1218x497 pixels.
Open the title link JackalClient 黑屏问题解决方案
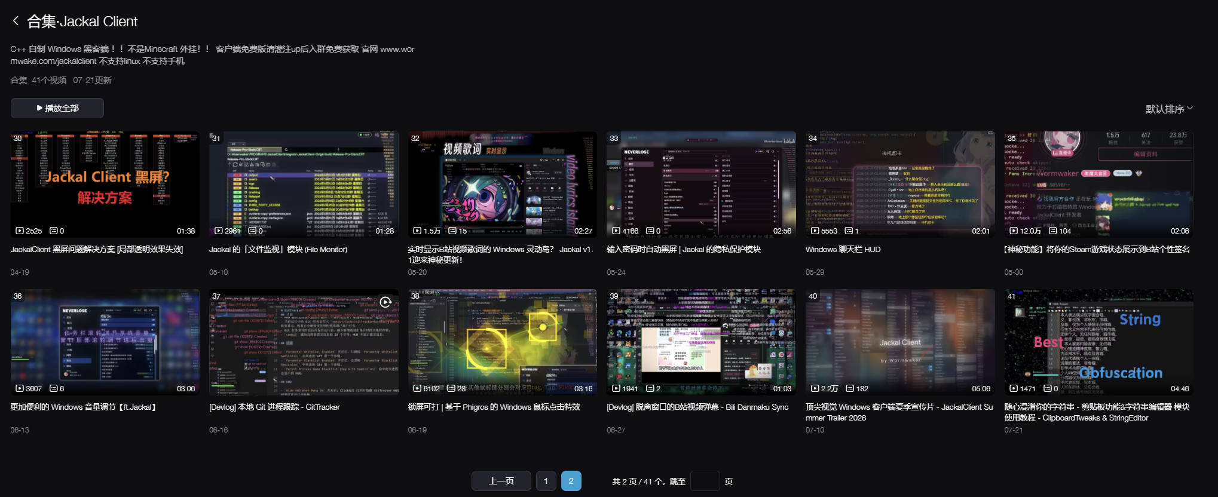97,249
